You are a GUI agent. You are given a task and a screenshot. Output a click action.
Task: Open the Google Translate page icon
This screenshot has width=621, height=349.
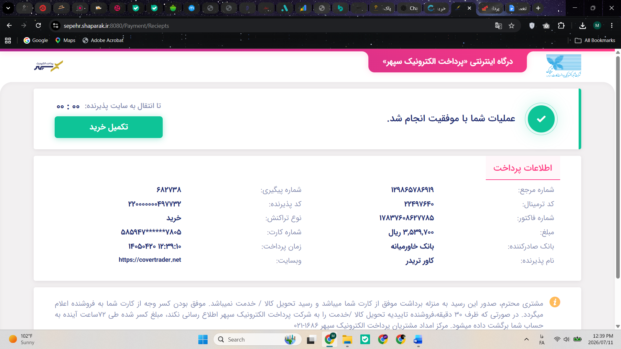(498, 26)
